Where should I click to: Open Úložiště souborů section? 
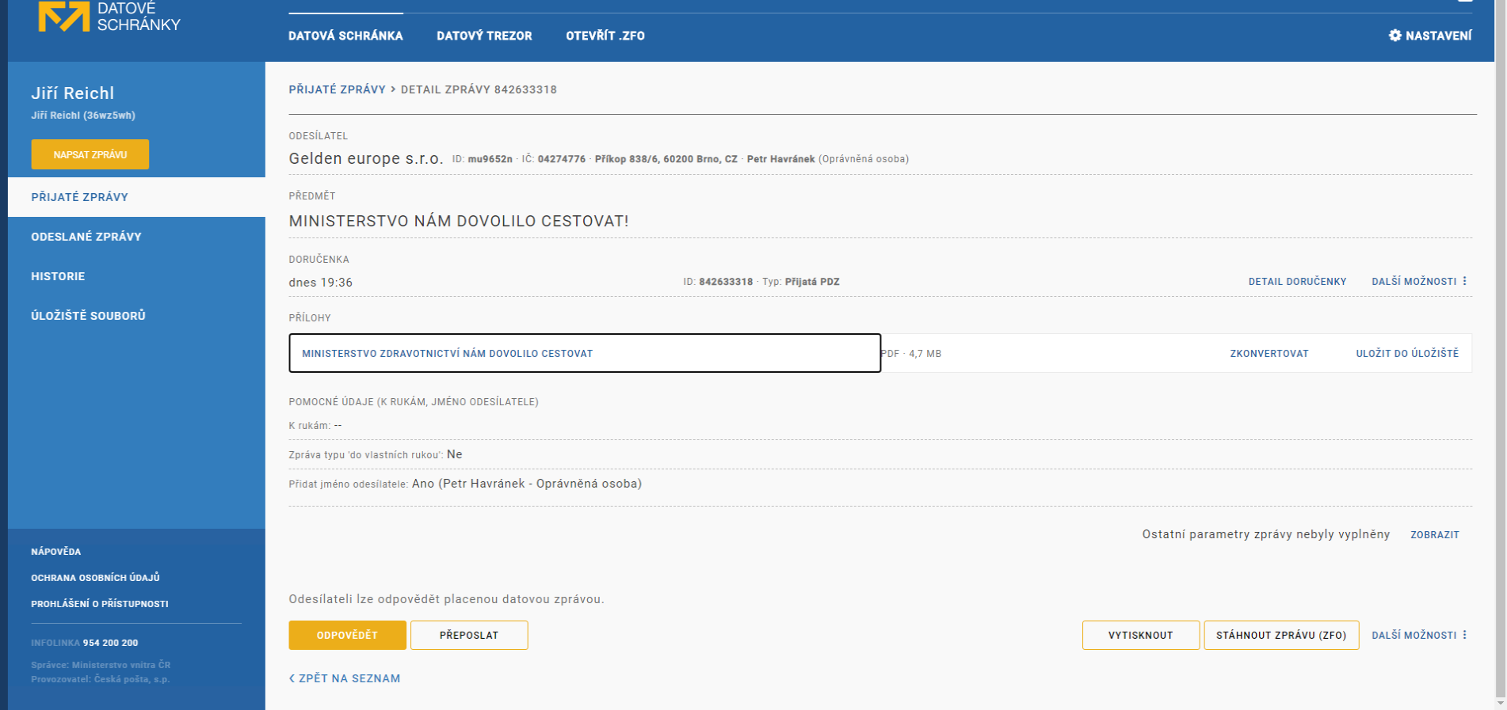click(x=88, y=316)
